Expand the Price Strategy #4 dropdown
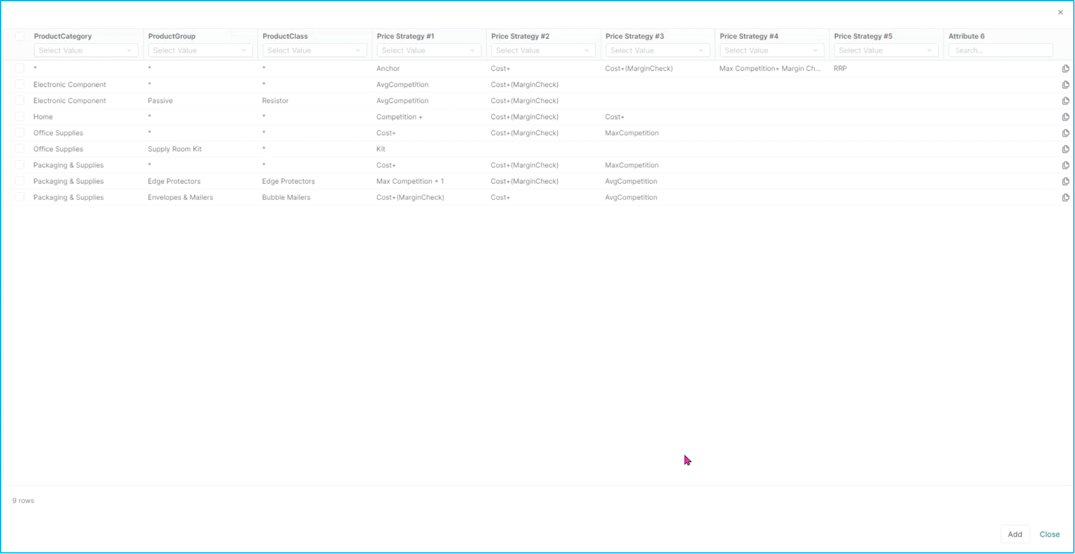The height and width of the screenshot is (554, 1075). [x=772, y=51]
